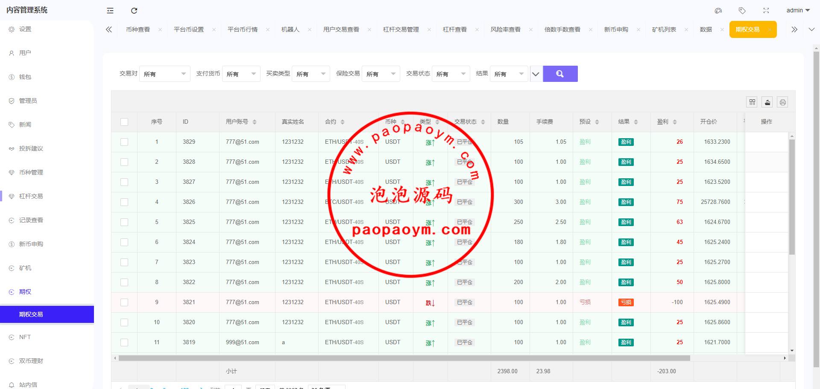The image size is (820, 389).
Task: Collapse the sidebar menu toggle icon
Action: point(110,11)
